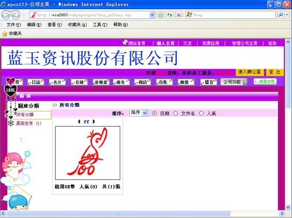Image resolution: width=292 pixels, height=218 pixels.
Task: Open the 查看(V) menu
Action: point(55,24)
